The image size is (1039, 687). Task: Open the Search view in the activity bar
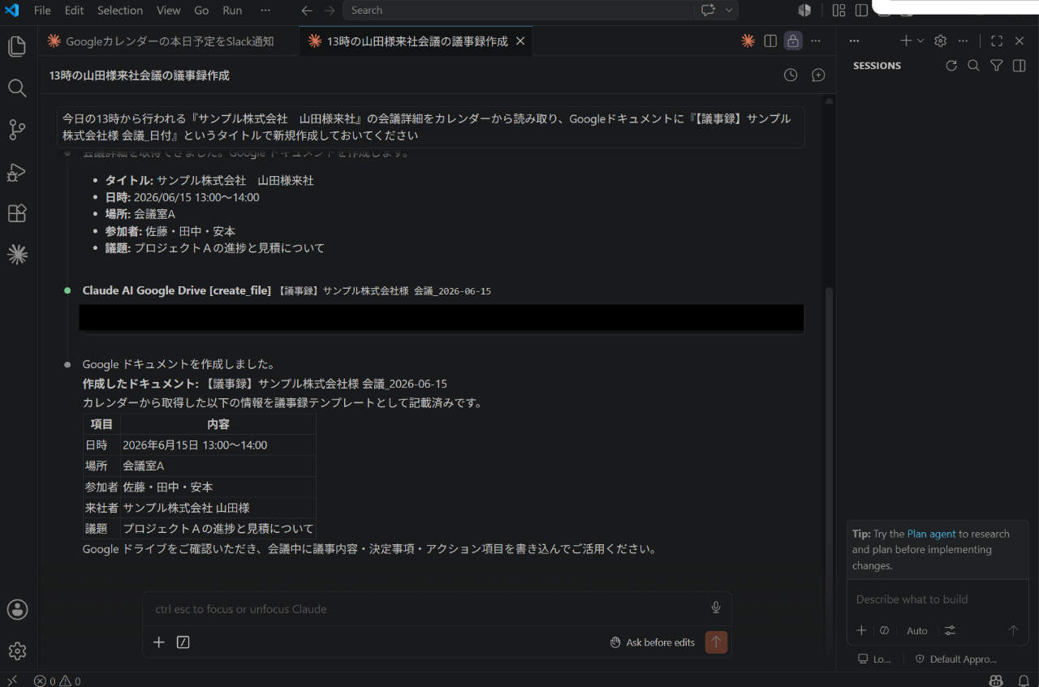click(17, 88)
